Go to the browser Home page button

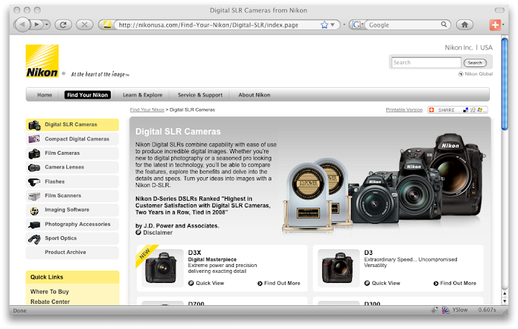click(x=465, y=24)
